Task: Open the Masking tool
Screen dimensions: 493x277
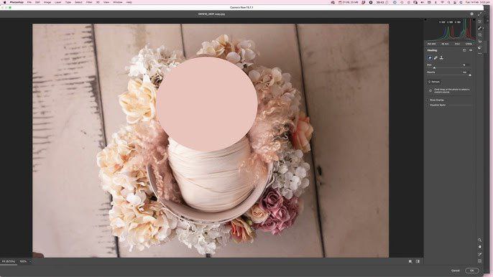Action: 480,34
